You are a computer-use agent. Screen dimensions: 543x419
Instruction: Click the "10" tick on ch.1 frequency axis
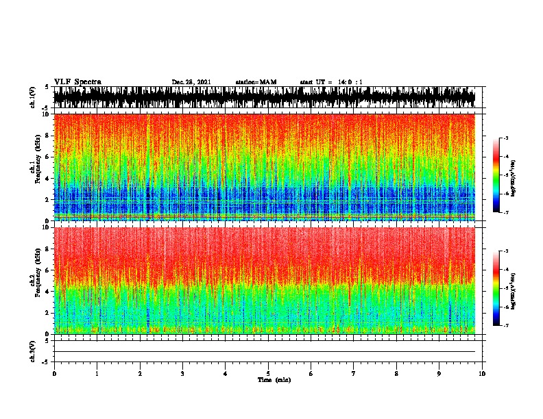pyautogui.click(x=47, y=114)
